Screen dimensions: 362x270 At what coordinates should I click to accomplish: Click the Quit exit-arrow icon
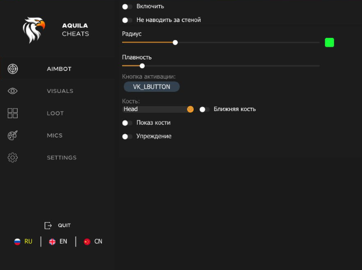48,225
